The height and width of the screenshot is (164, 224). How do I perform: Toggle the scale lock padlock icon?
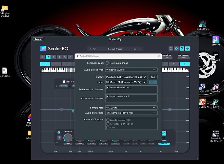click(x=64, y=81)
